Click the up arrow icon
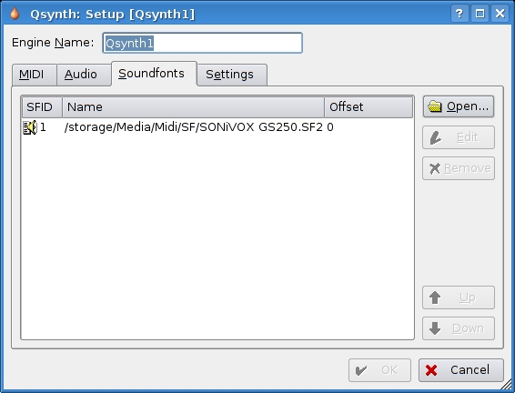 click(435, 297)
